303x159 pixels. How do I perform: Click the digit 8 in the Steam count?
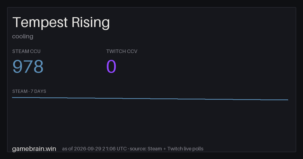coord(38,67)
